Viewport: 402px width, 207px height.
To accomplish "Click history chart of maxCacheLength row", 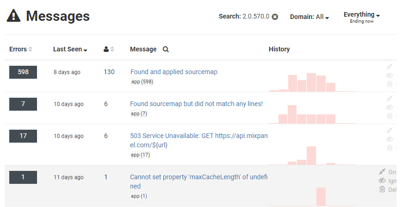I will coord(312,197).
